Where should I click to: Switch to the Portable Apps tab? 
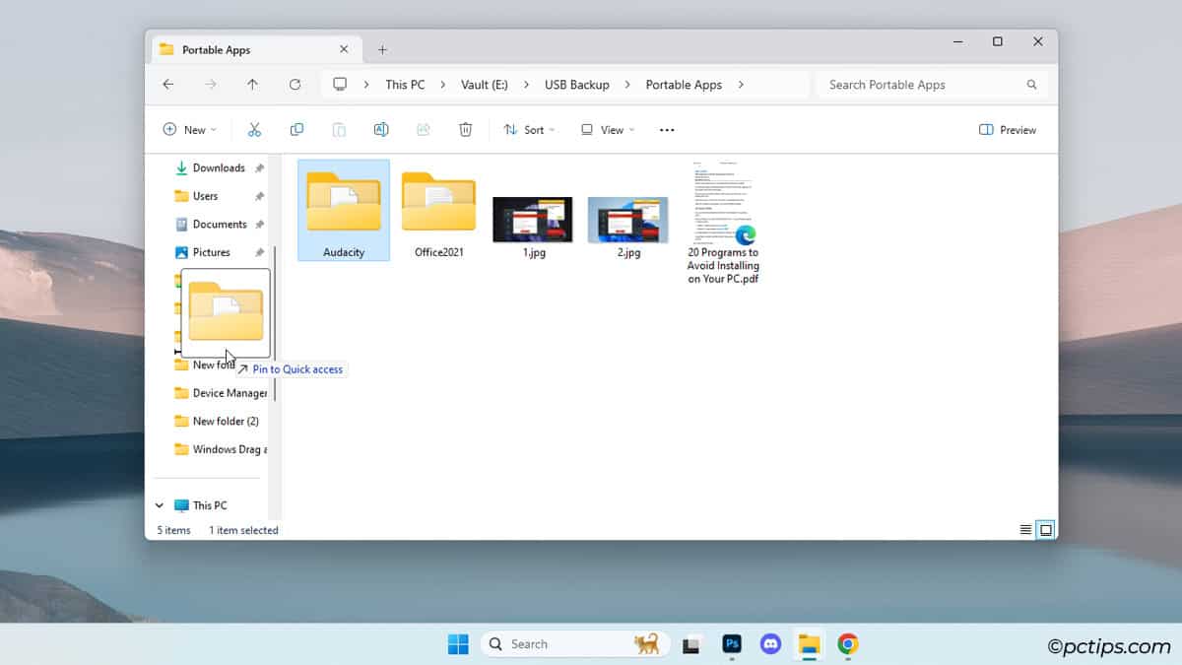[x=219, y=48]
